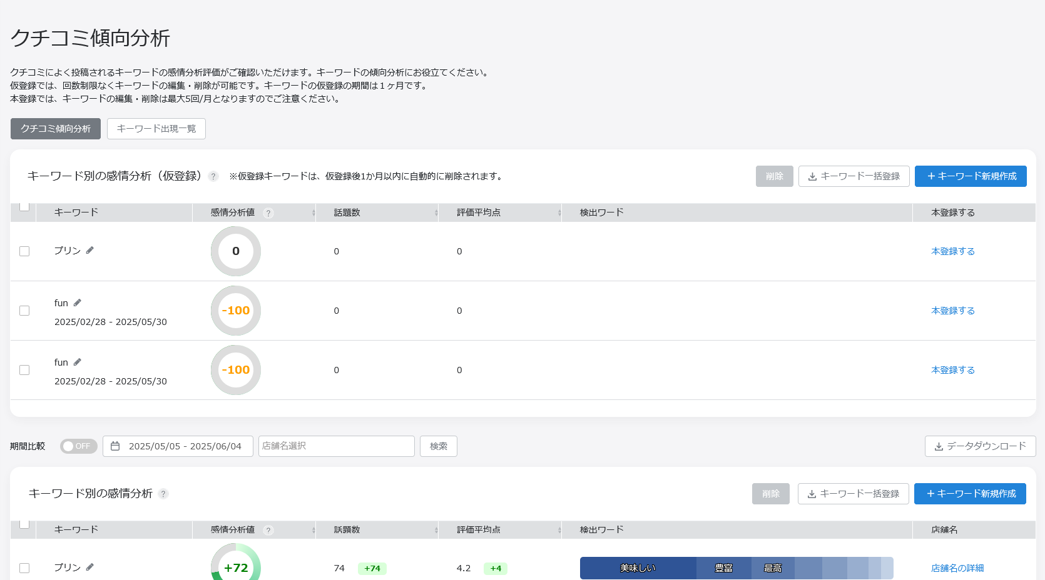
Task: Click the データダウンロード button with download icon
Action: click(980, 446)
